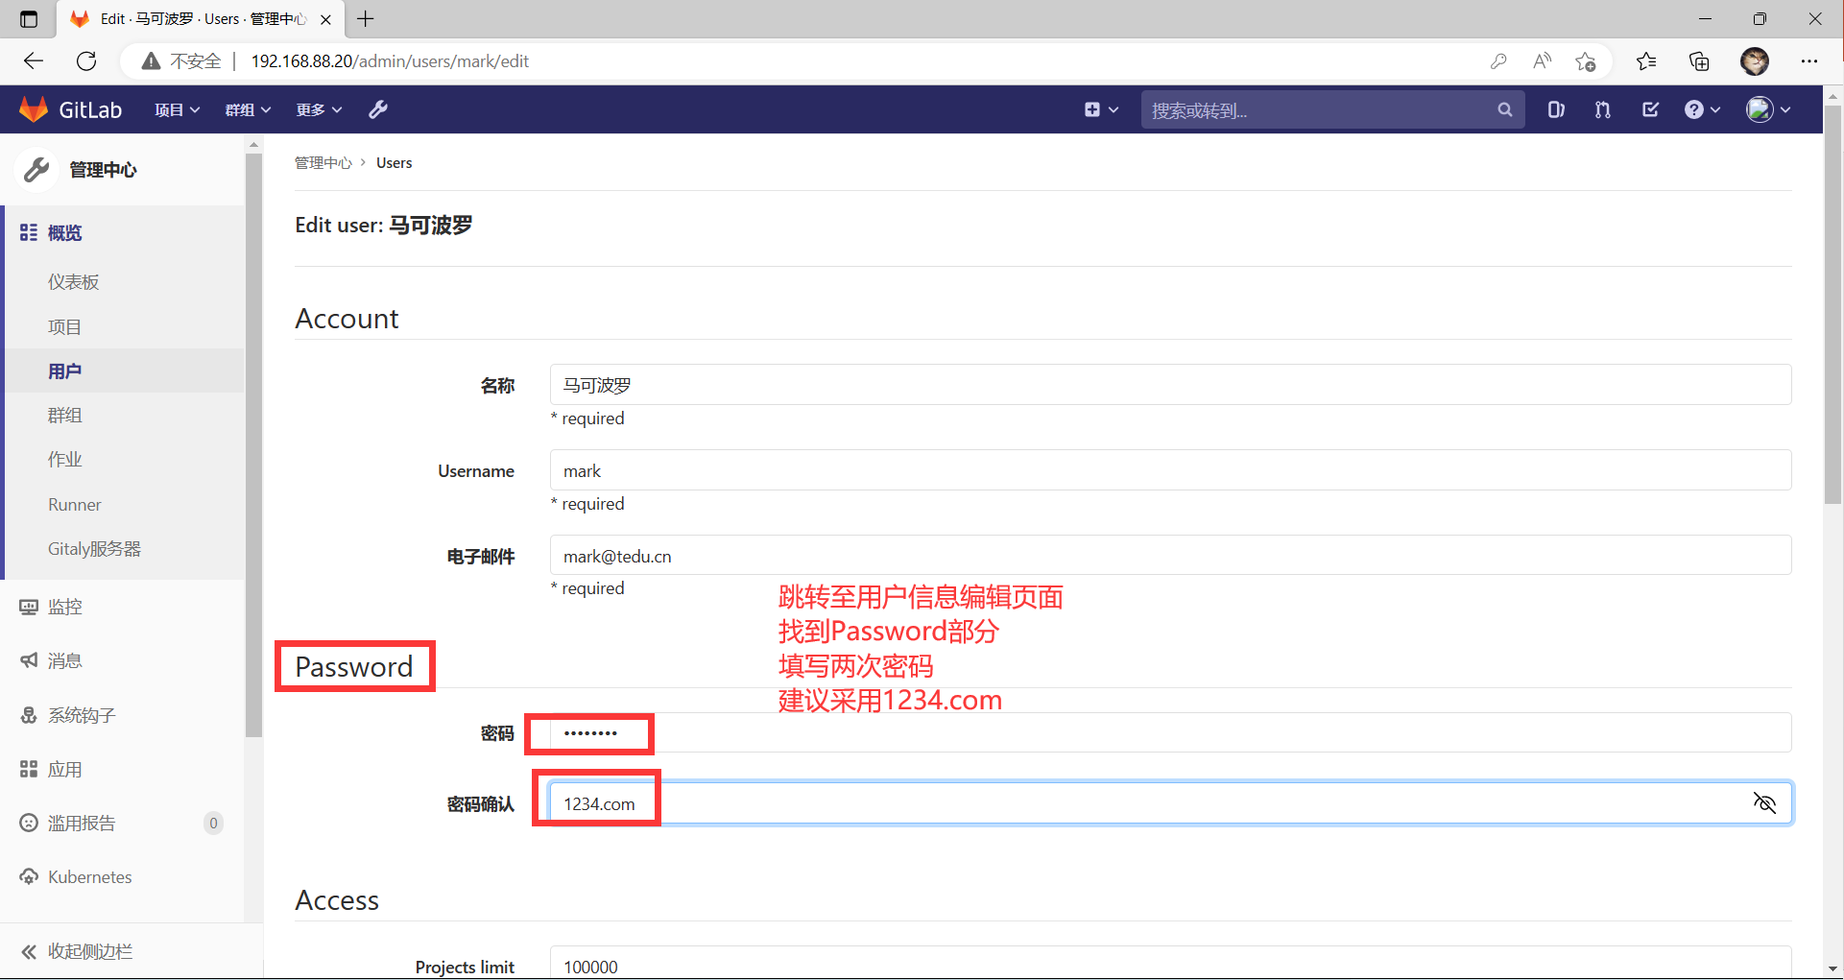Click the search magnifier icon
The image size is (1844, 980).
(1504, 110)
